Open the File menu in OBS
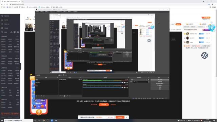The width and height of the screenshot is (217, 122). 38,12
